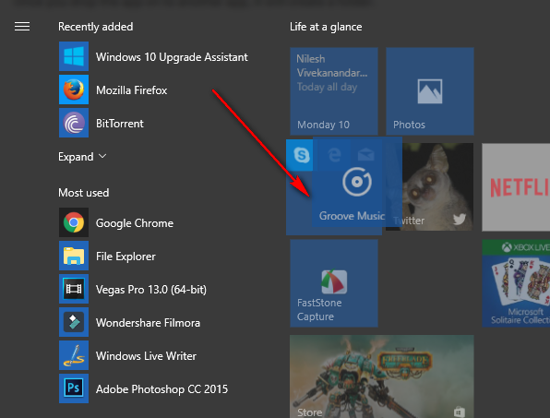Click the Groove Music disc icon
Screen dimensions: 550x418
coord(357,182)
